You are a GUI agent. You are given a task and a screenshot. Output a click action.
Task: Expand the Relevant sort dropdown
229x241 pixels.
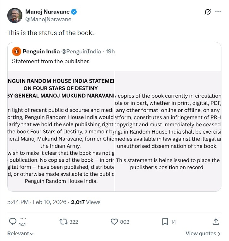21,234
